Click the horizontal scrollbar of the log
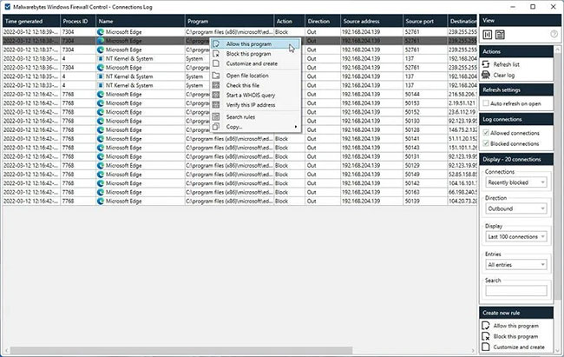The image size is (564, 357). pos(181,351)
